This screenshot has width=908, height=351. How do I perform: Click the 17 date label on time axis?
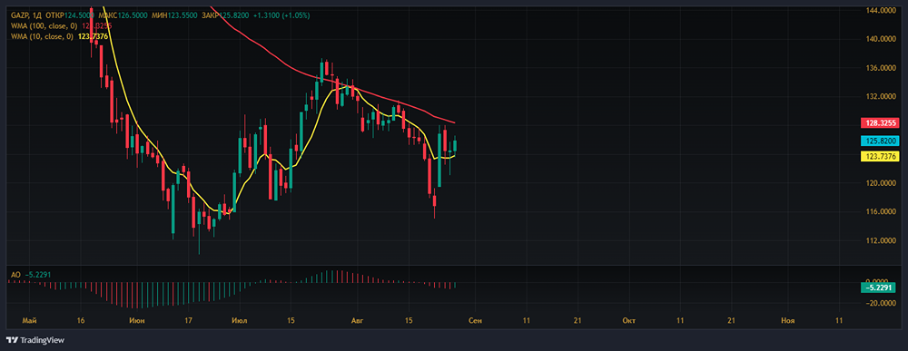click(x=188, y=320)
